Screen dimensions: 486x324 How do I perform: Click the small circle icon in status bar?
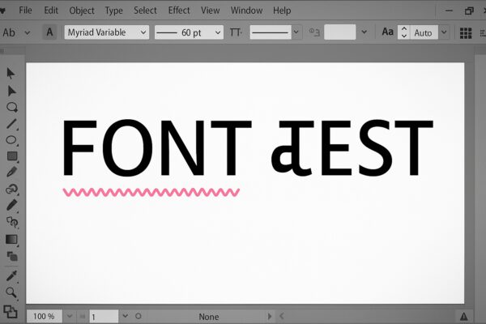139,316
